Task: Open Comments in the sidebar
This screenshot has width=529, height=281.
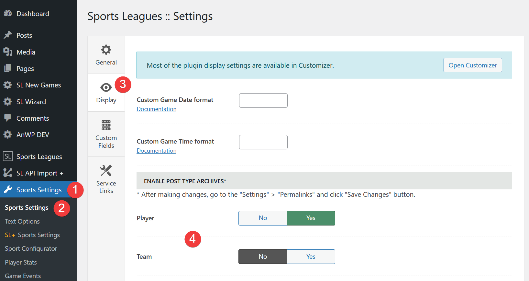Action: click(x=38, y=118)
